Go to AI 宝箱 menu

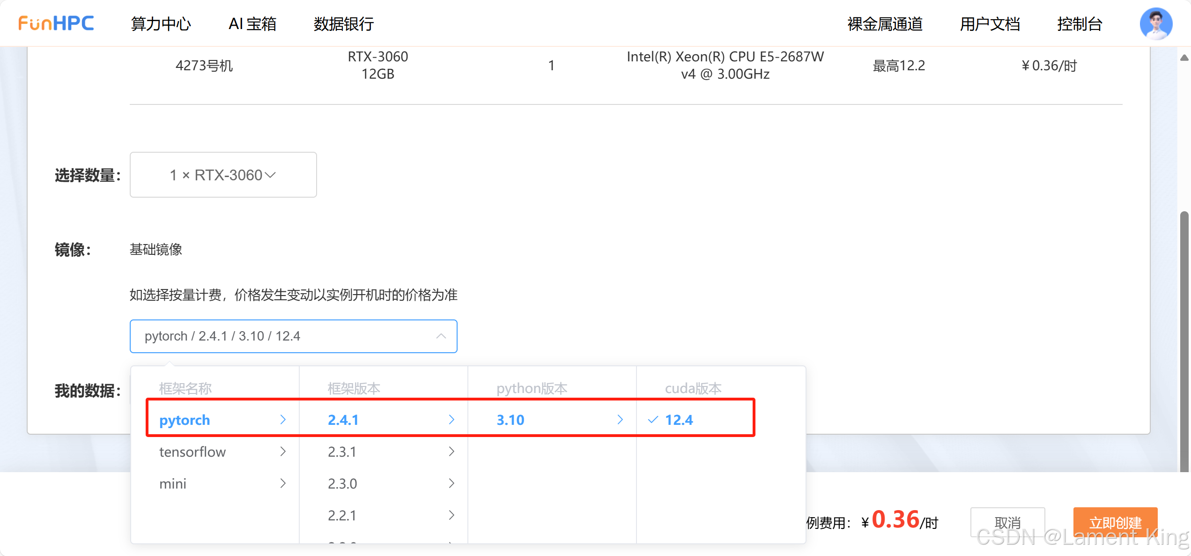252,24
